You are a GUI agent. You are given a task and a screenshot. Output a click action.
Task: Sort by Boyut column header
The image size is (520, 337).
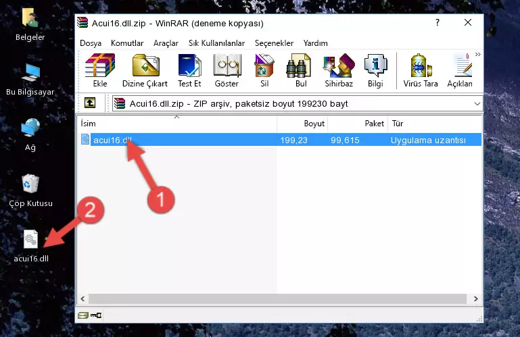pos(302,124)
